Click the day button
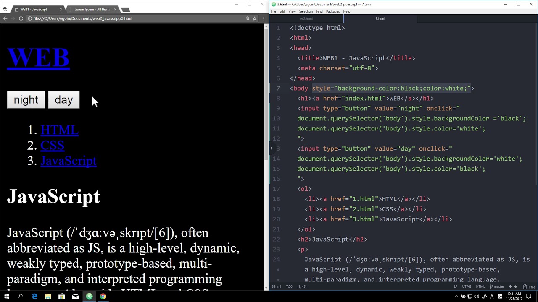The width and height of the screenshot is (538, 302). [64, 100]
